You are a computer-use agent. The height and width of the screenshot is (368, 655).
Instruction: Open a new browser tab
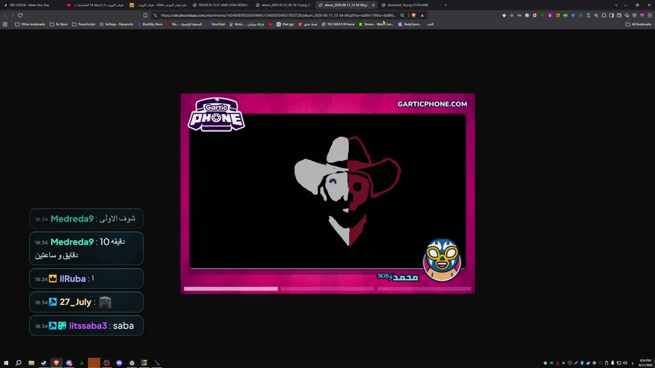pyautogui.click(x=445, y=5)
